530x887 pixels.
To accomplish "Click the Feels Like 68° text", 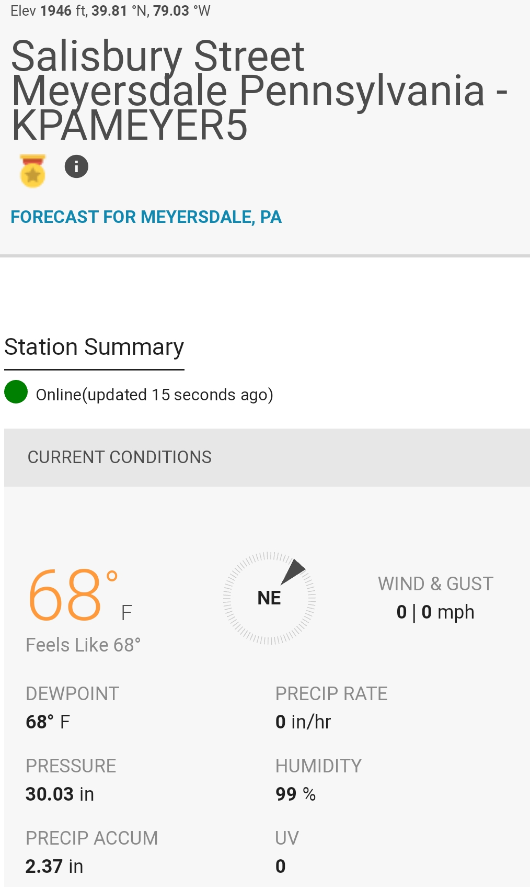I will (x=83, y=645).
